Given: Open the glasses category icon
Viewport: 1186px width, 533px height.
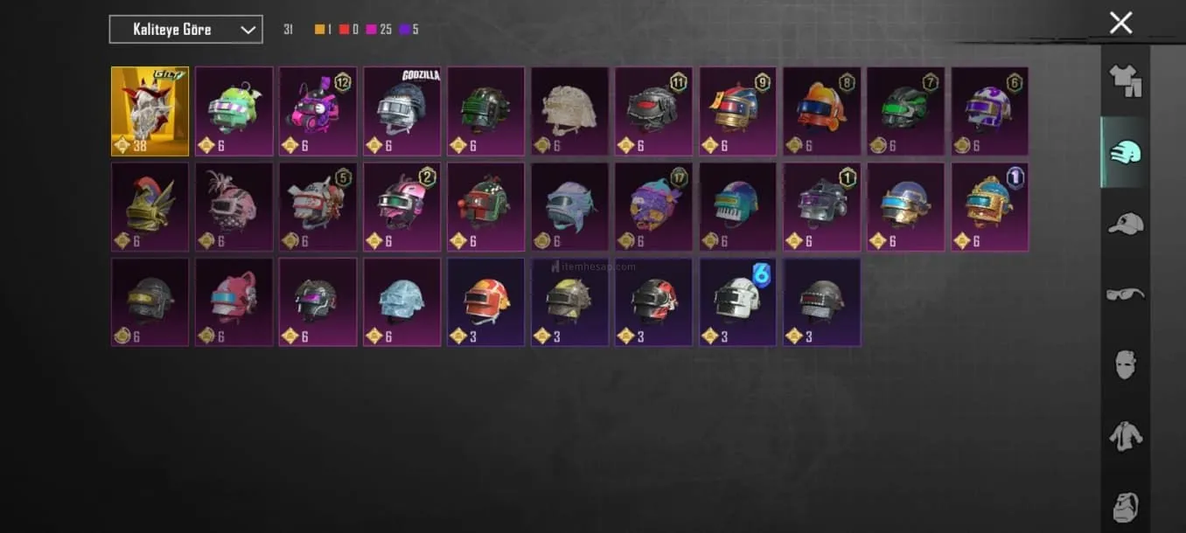Looking at the screenshot, I should pyautogui.click(x=1125, y=294).
